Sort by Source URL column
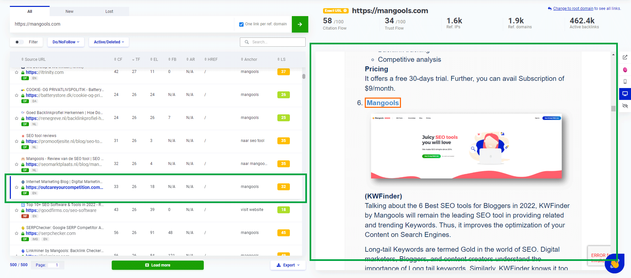This screenshot has height=278, width=631. pyautogui.click(x=34, y=59)
